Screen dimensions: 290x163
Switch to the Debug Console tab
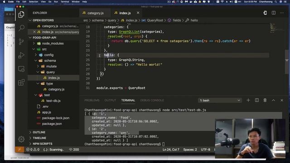(x=152, y=100)
